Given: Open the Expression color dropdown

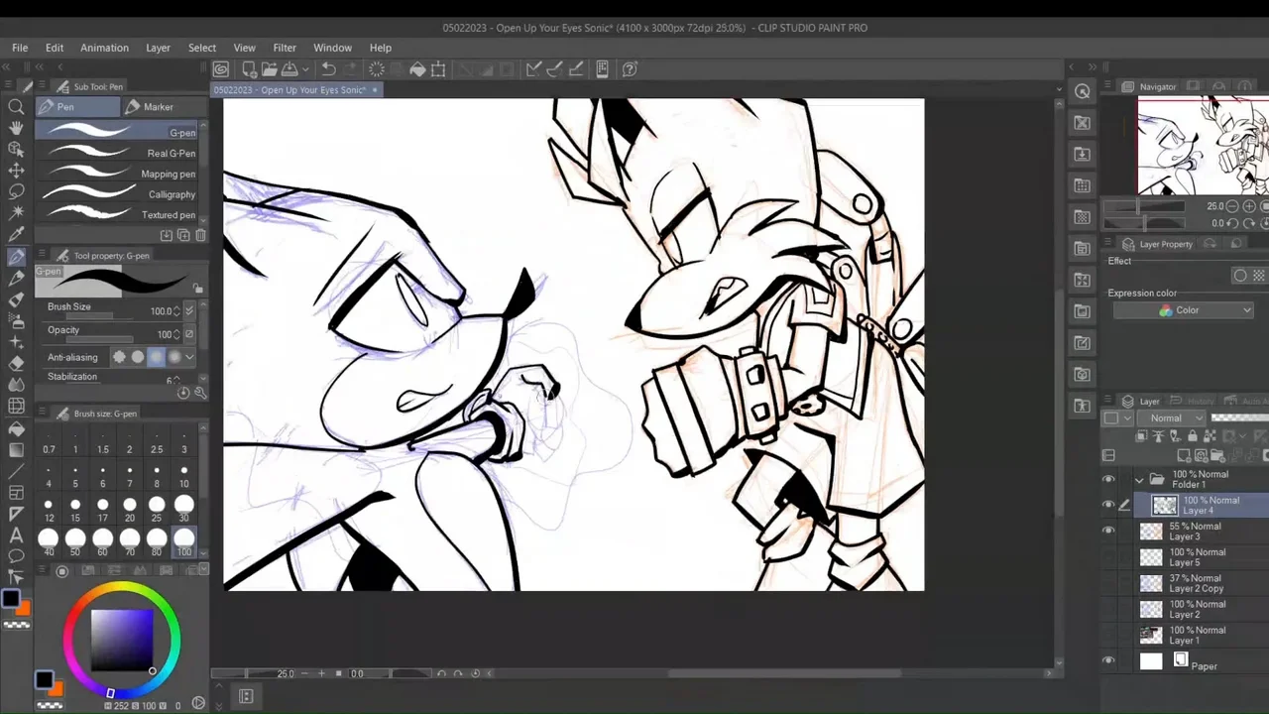Looking at the screenshot, I should pyautogui.click(x=1185, y=310).
